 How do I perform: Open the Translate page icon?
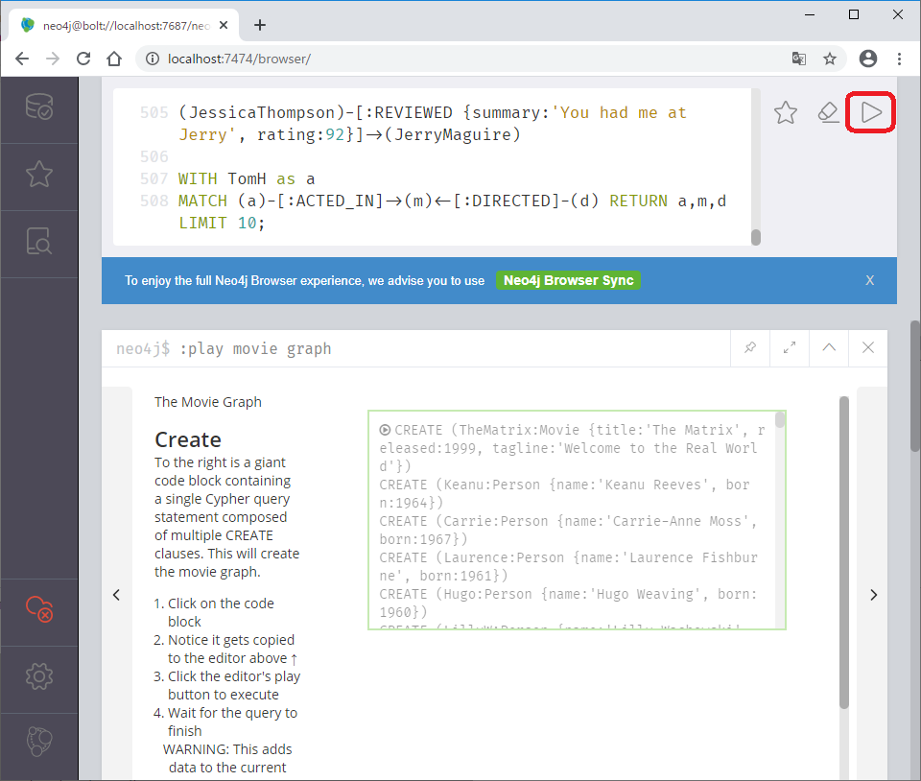[x=798, y=59]
